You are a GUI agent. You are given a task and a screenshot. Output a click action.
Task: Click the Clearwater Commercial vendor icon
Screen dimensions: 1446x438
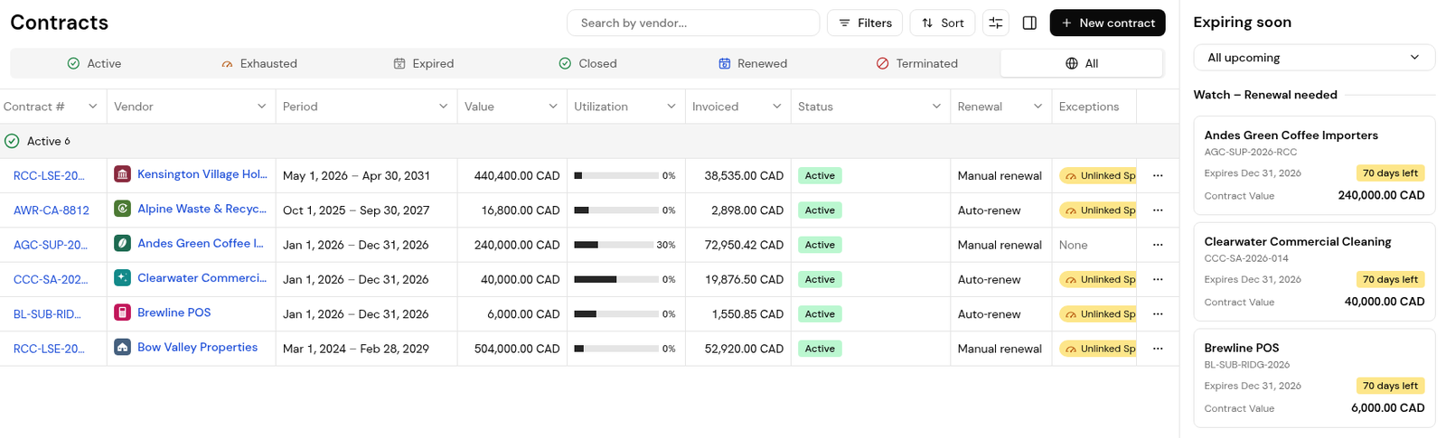(122, 278)
